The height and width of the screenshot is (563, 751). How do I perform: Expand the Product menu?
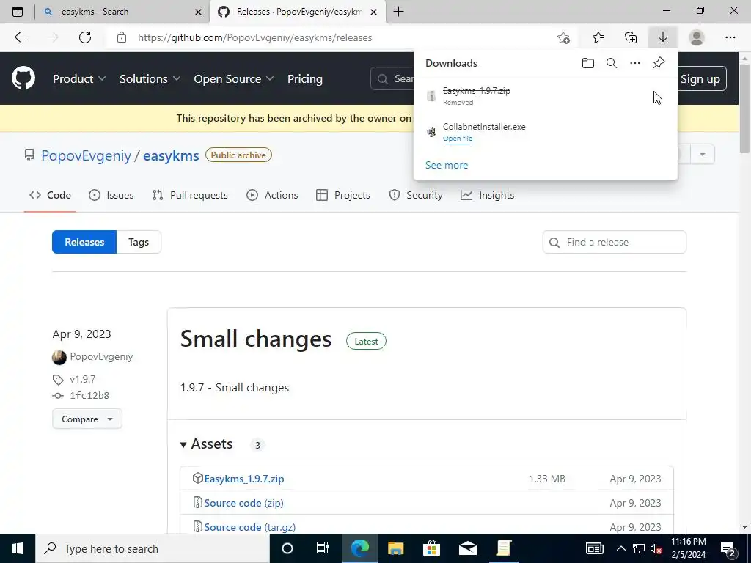point(79,79)
